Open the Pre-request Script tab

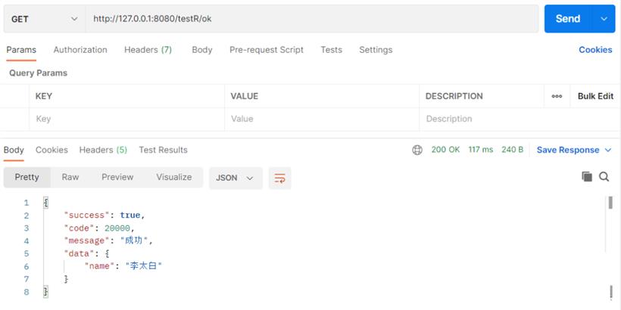[267, 50]
